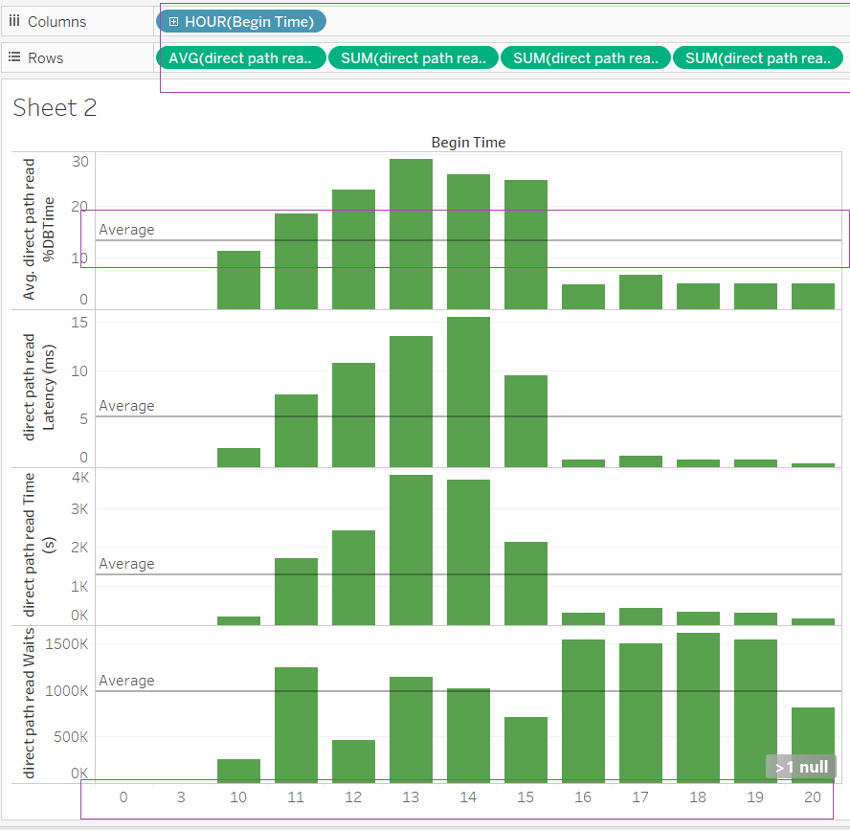Click the third pill on the Rows shelf
The width and height of the screenshot is (850, 830).
point(585,58)
